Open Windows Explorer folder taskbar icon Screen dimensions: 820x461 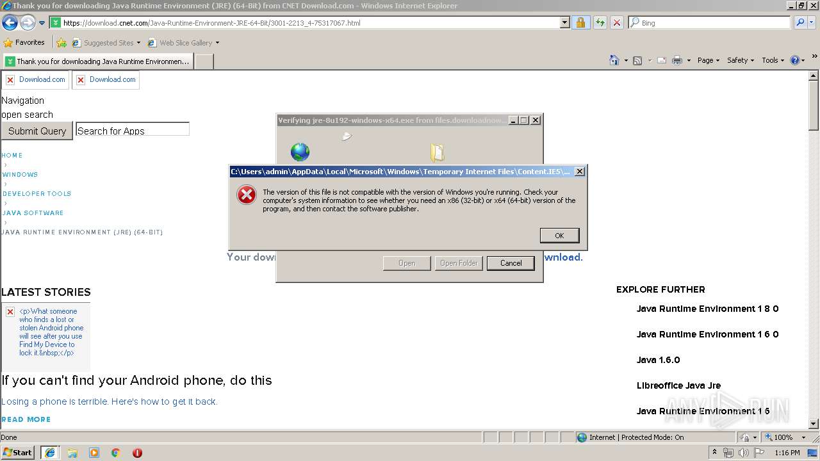72,453
